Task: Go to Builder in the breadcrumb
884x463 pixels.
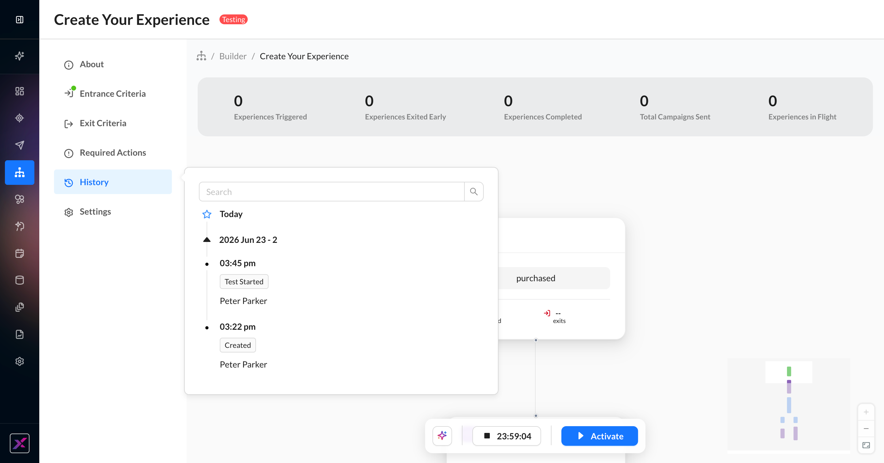Action: (233, 56)
